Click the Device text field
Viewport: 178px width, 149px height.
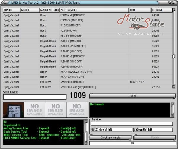(x=132, y=124)
